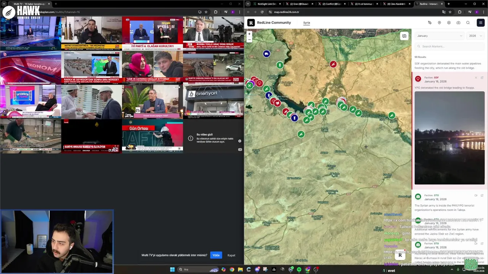
Task: Open extensions puzzle icon in right browser
Action: click(x=459, y=12)
